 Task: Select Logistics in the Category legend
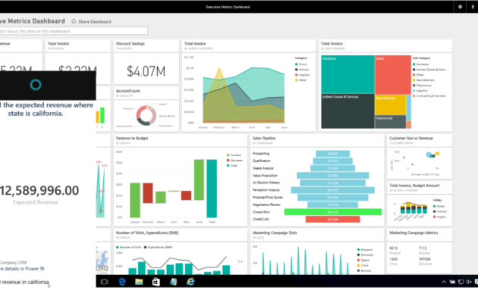click(303, 74)
